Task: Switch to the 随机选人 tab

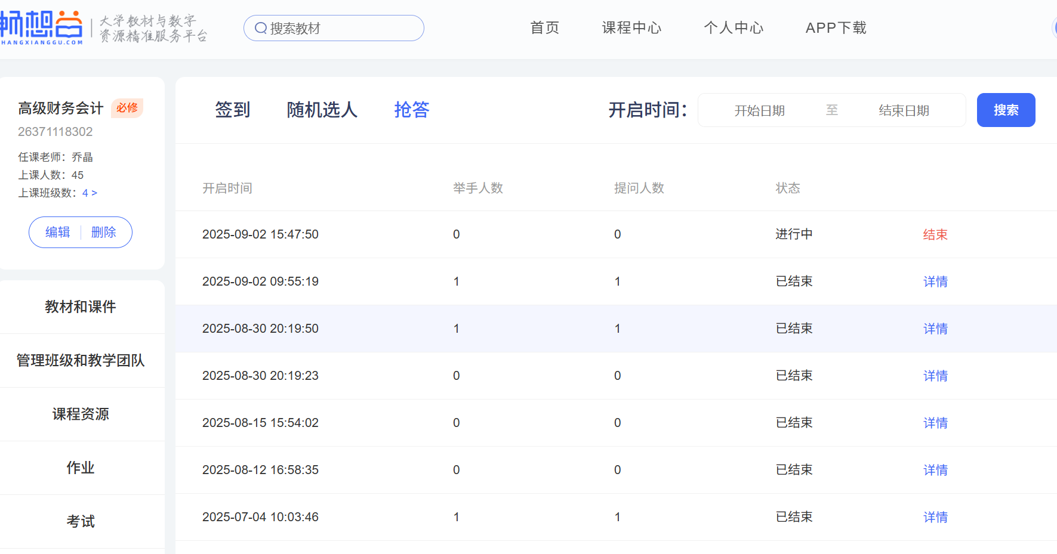Action: click(x=322, y=110)
